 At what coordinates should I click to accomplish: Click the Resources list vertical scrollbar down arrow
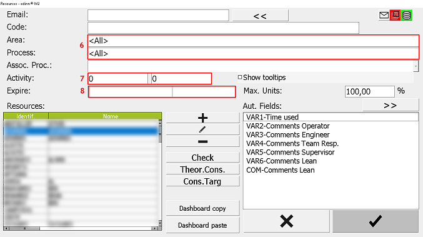coord(160,223)
